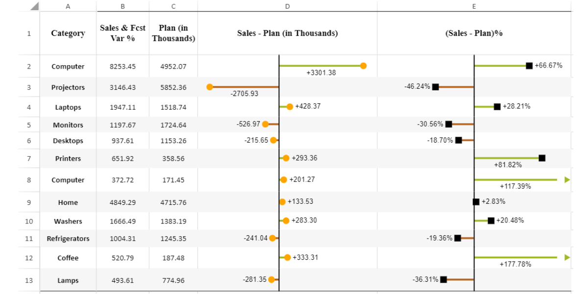Click black square marker at +66.67%
This screenshot has height=294, width=588.
(529, 66)
